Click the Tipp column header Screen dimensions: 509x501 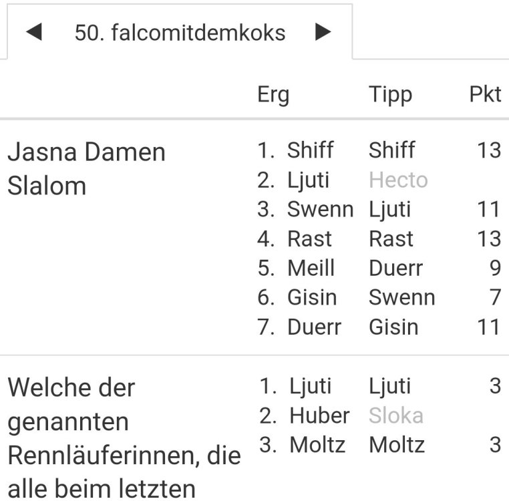click(x=390, y=95)
